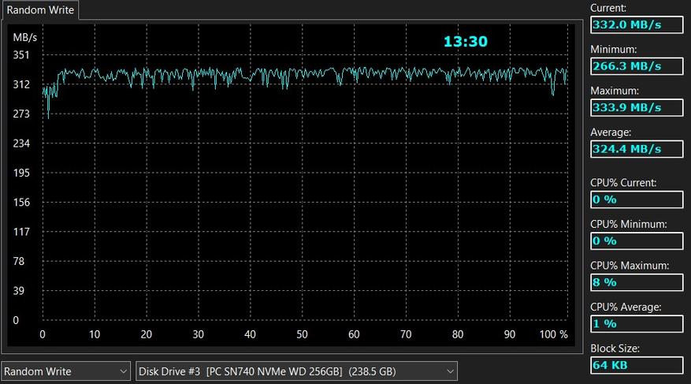Click the arrow of the Disk Drive combo box

[450, 371]
